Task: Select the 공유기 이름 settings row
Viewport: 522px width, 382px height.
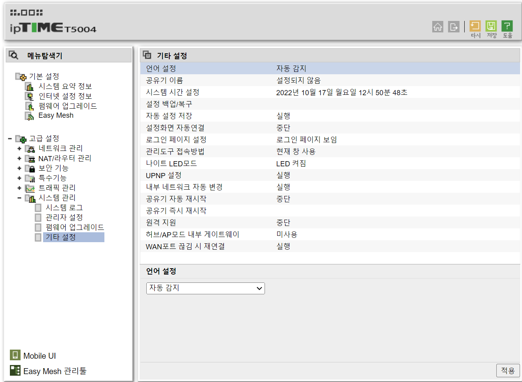Action: tap(330, 80)
